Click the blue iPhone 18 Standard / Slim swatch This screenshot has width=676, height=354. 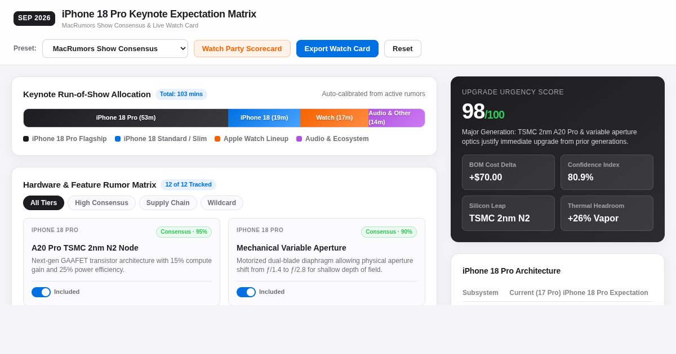tap(118, 139)
